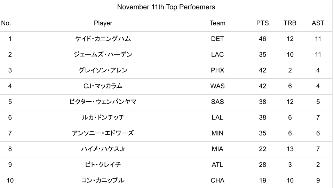Click the グレイソン・アレン player cell
This screenshot has height=188, width=334.
point(103,70)
